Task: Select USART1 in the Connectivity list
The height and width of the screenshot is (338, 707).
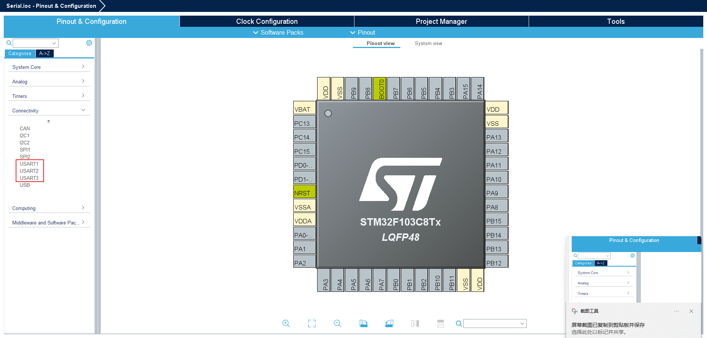Action: click(x=29, y=164)
